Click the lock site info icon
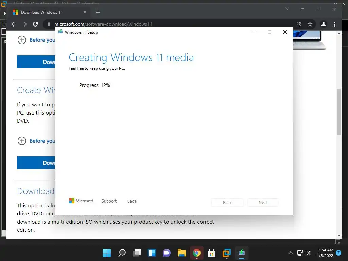348x261 pixels. [49, 24]
